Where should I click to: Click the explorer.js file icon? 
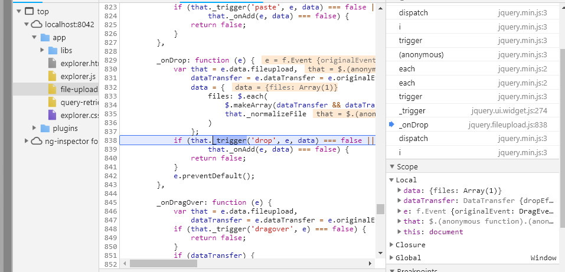52,77
